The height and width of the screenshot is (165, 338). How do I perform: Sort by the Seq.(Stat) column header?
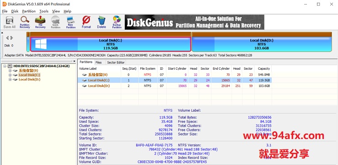pos(129,69)
